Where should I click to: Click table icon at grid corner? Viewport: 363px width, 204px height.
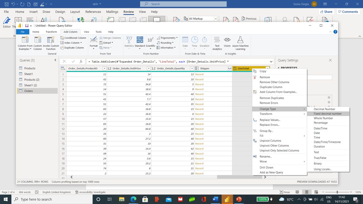[63, 69]
